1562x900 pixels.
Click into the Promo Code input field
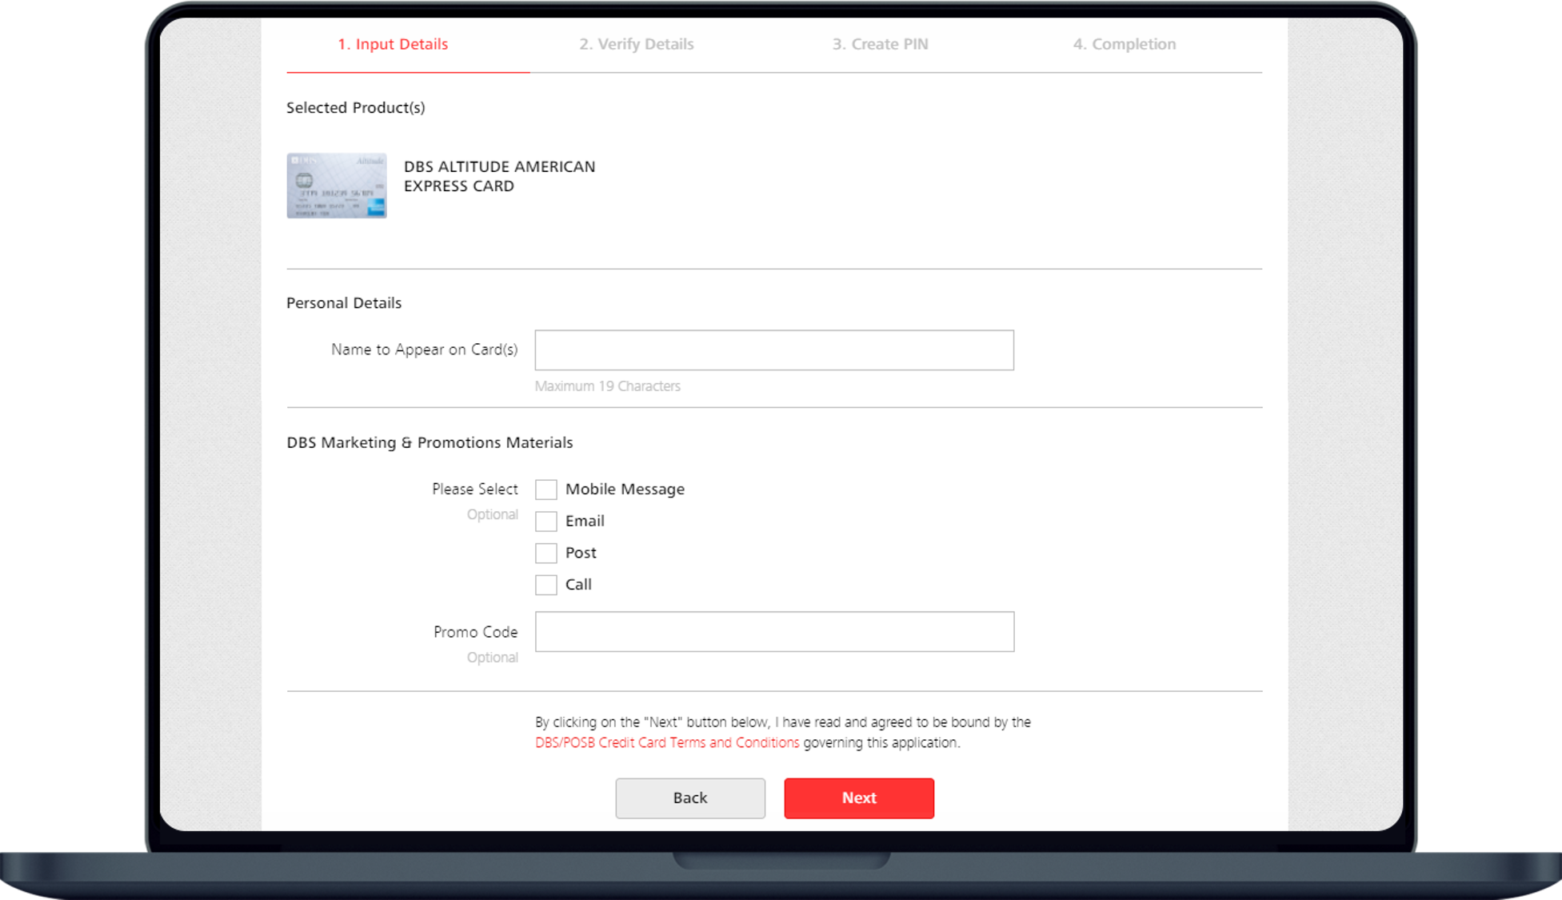click(774, 632)
